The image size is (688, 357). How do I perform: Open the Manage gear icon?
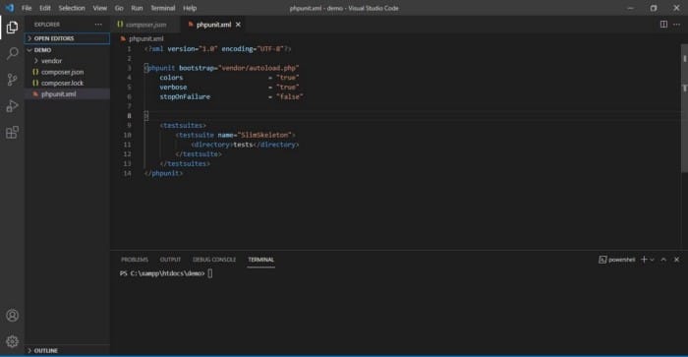[x=12, y=341]
